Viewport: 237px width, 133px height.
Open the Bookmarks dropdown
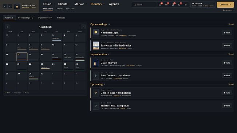[x=228, y=10]
